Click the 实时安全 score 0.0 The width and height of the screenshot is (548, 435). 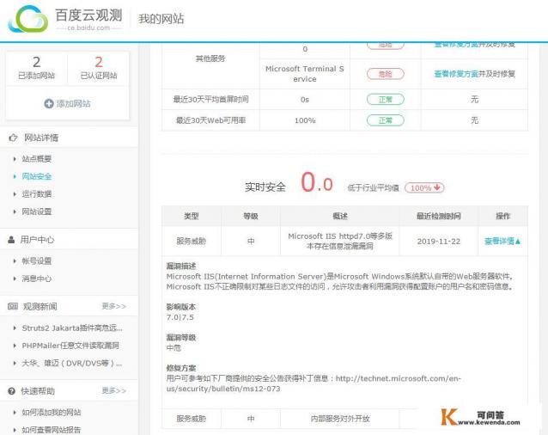click(317, 182)
